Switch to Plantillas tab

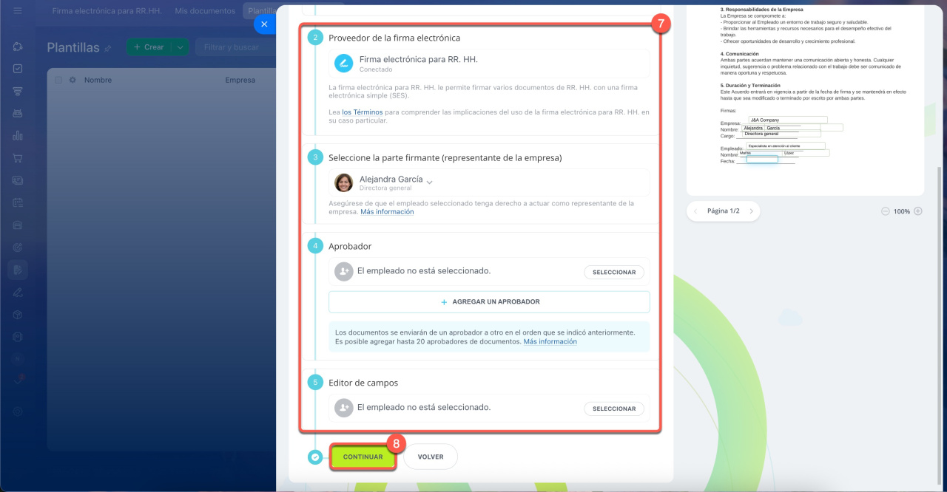click(260, 11)
